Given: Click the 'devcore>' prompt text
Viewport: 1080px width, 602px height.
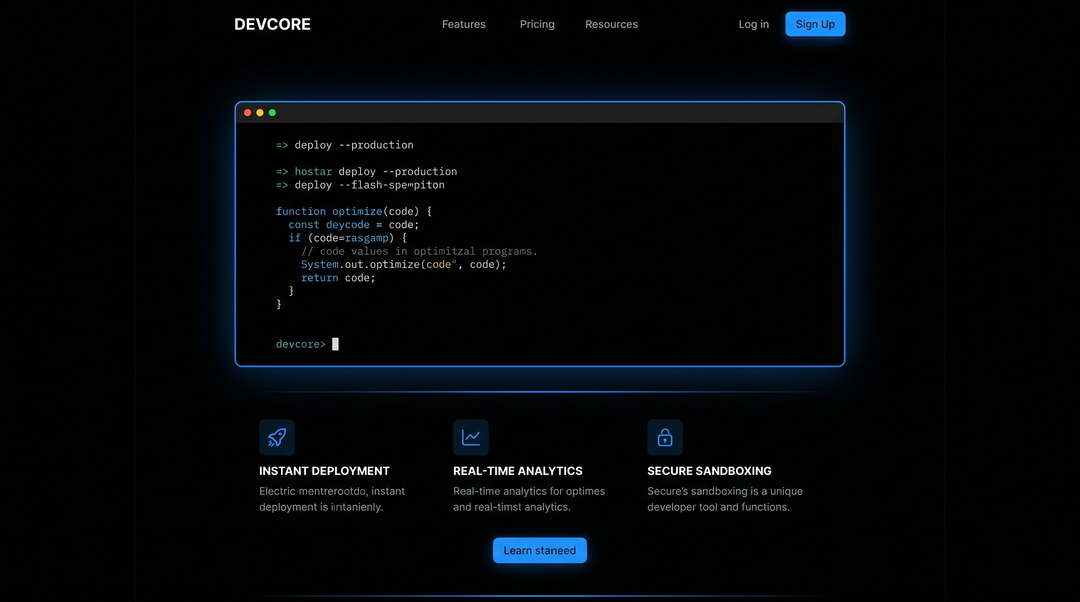Looking at the screenshot, I should click(x=301, y=344).
